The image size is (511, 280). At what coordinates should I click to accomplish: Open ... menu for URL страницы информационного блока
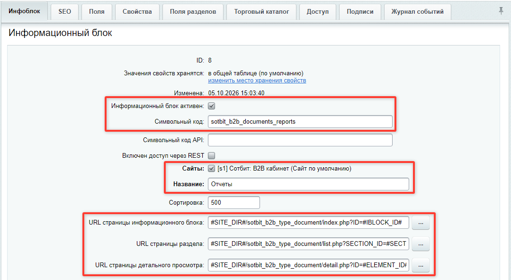pyautogui.click(x=421, y=223)
